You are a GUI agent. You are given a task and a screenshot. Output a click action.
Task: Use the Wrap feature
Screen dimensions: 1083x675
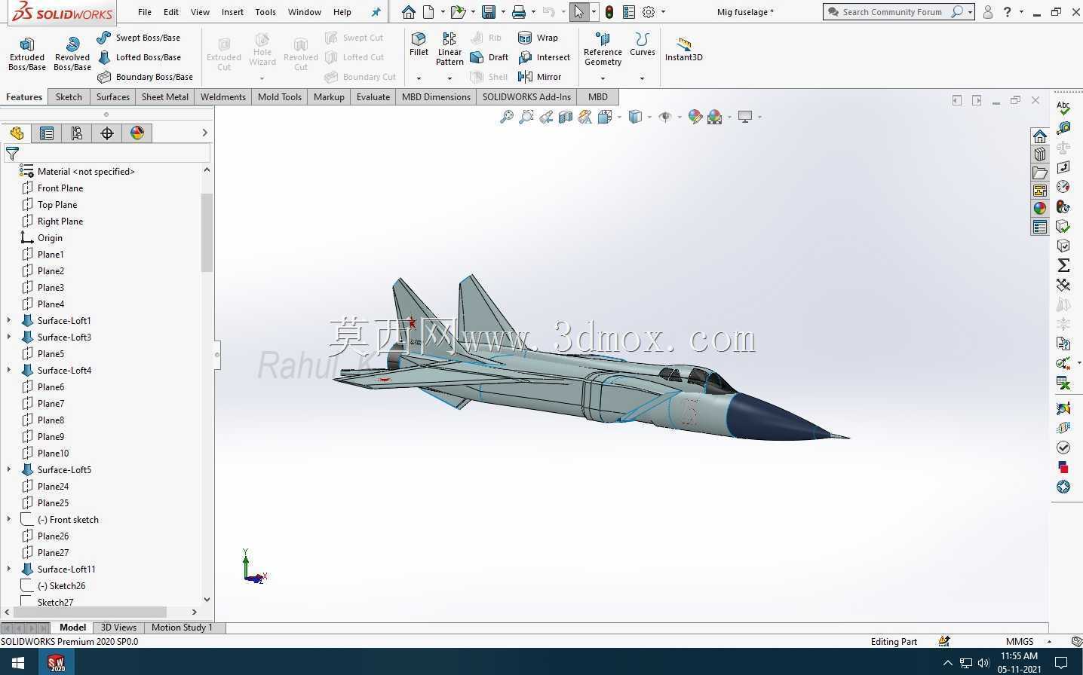538,38
